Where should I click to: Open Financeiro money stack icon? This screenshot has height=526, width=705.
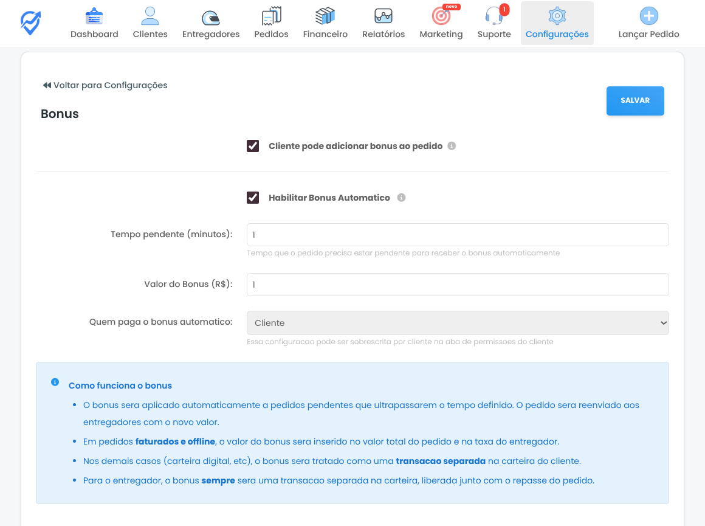(x=325, y=16)
